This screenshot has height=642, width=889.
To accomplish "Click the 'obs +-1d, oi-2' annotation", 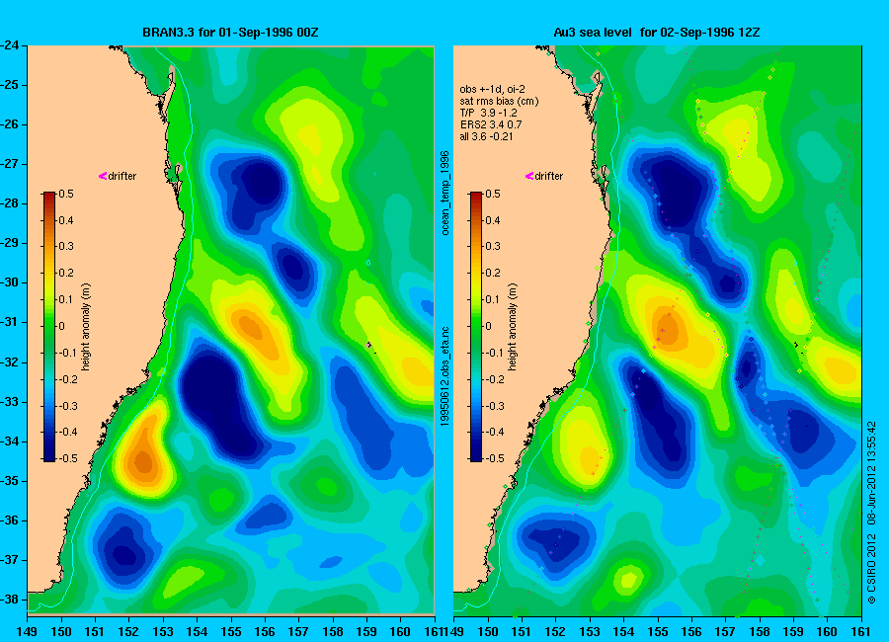I will click(x=492, y=89).
